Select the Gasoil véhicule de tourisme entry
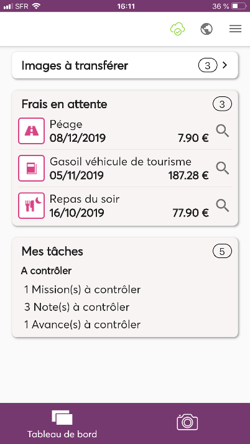The width and height of the screenshot is (250, 444). click(125, 168)
